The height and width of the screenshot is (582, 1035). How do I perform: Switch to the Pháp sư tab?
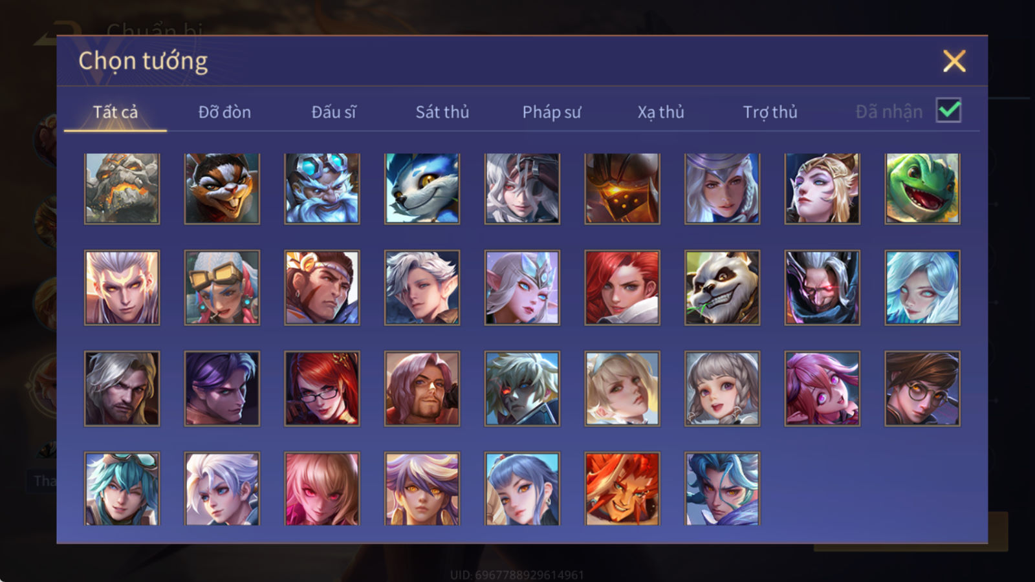(551, 112)
